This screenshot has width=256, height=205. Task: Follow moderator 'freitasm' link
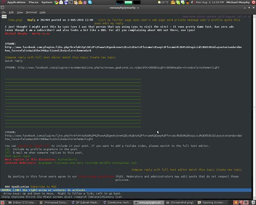click(61, 163)
